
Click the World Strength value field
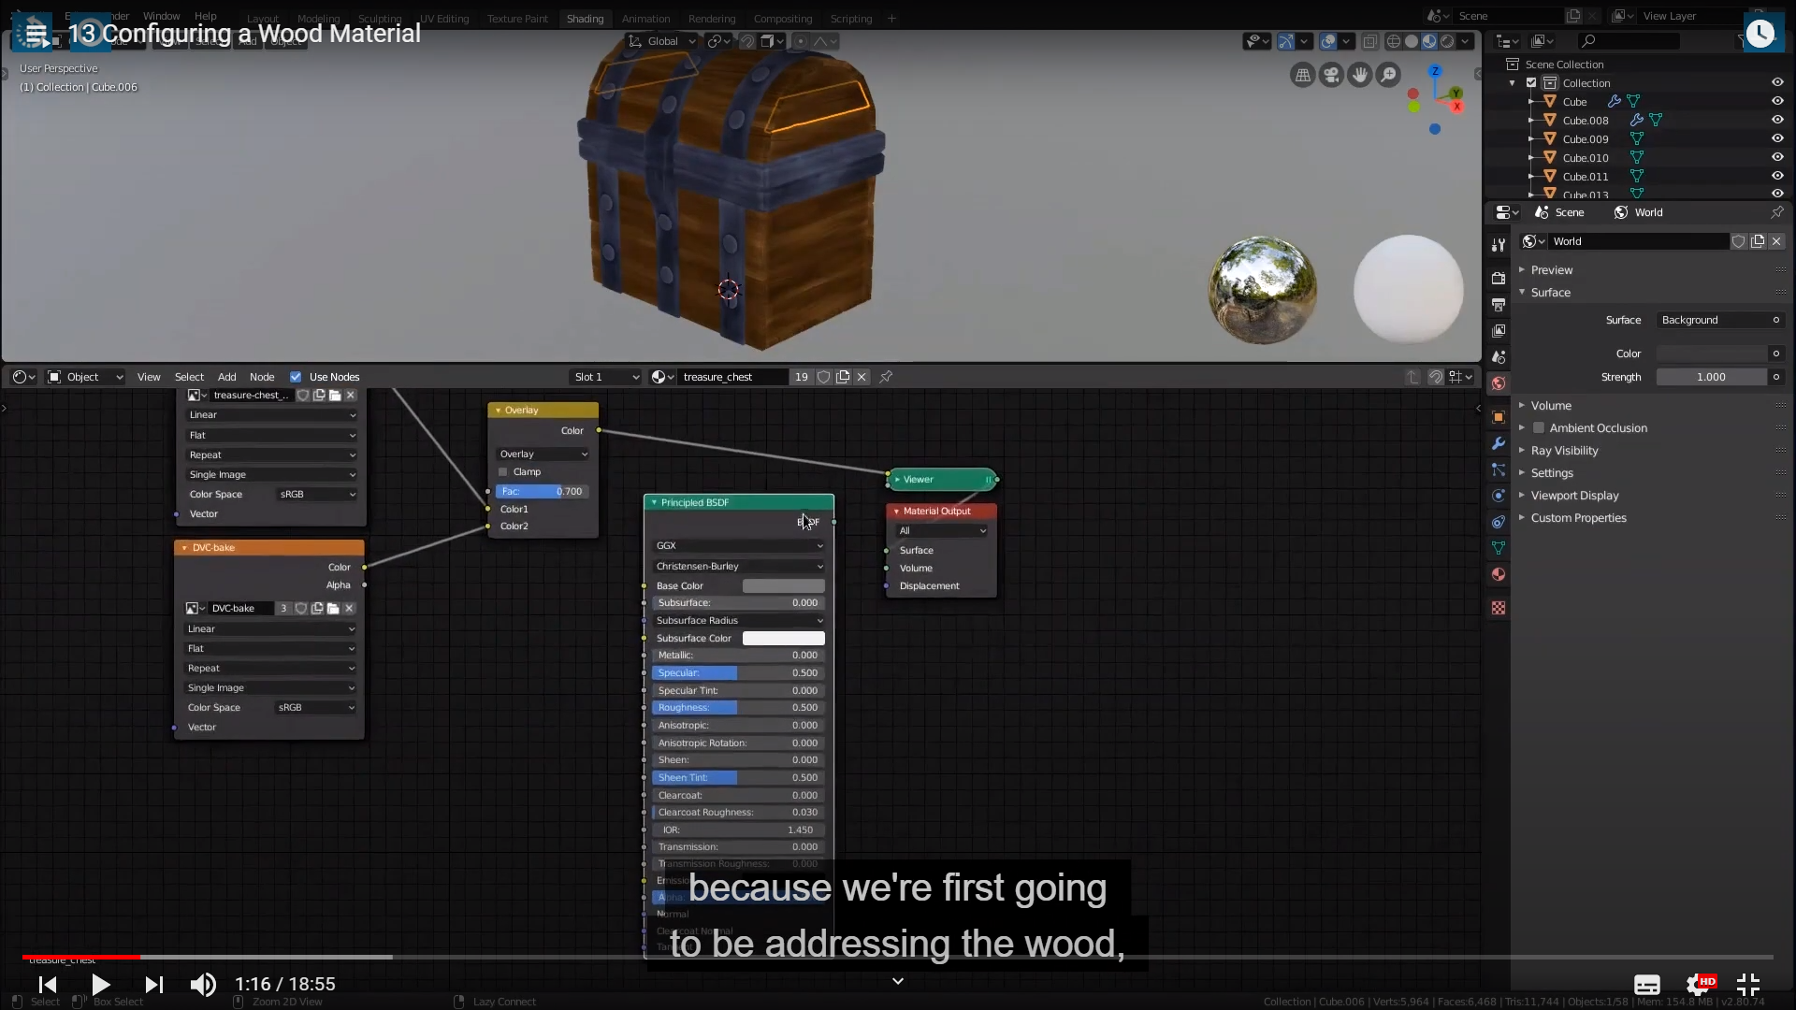[1711, 377]
